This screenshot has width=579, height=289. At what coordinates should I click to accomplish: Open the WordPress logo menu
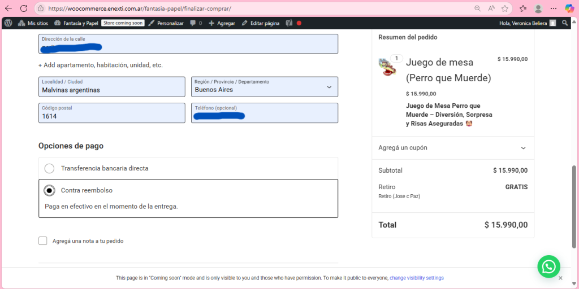coord(8,23)
